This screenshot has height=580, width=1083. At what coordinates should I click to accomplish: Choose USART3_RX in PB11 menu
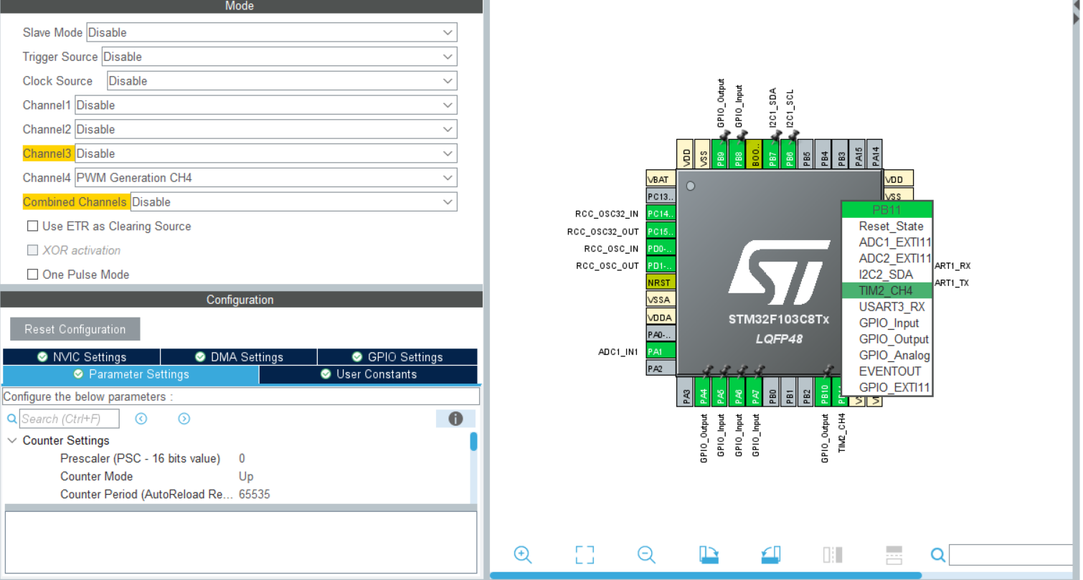click(x=886, y=307)
